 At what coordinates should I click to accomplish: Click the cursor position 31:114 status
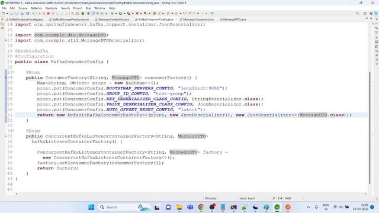281,198
